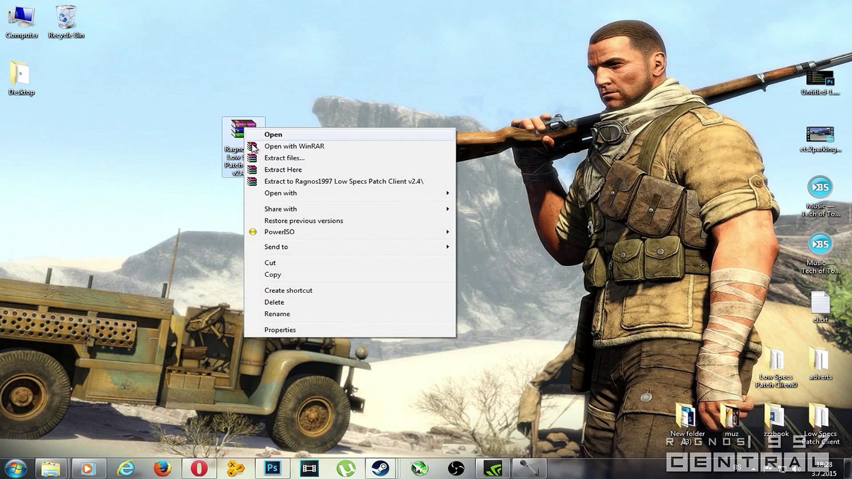
Task: Choose Restore previous versions
Action: click(350, 221)
